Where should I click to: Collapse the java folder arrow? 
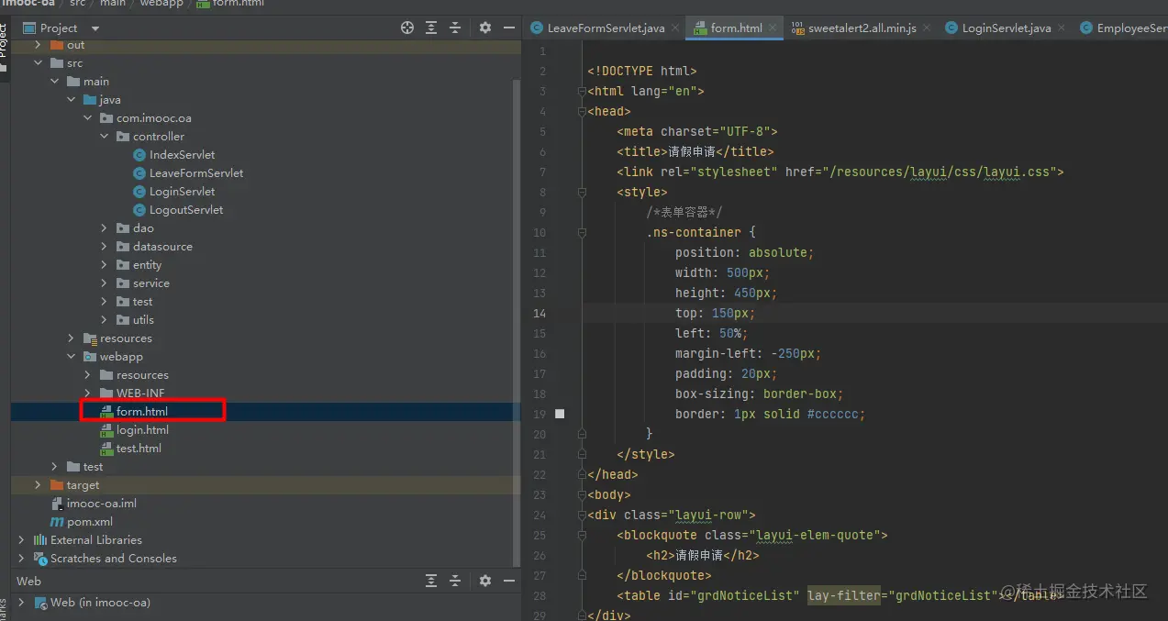point(71,100)
